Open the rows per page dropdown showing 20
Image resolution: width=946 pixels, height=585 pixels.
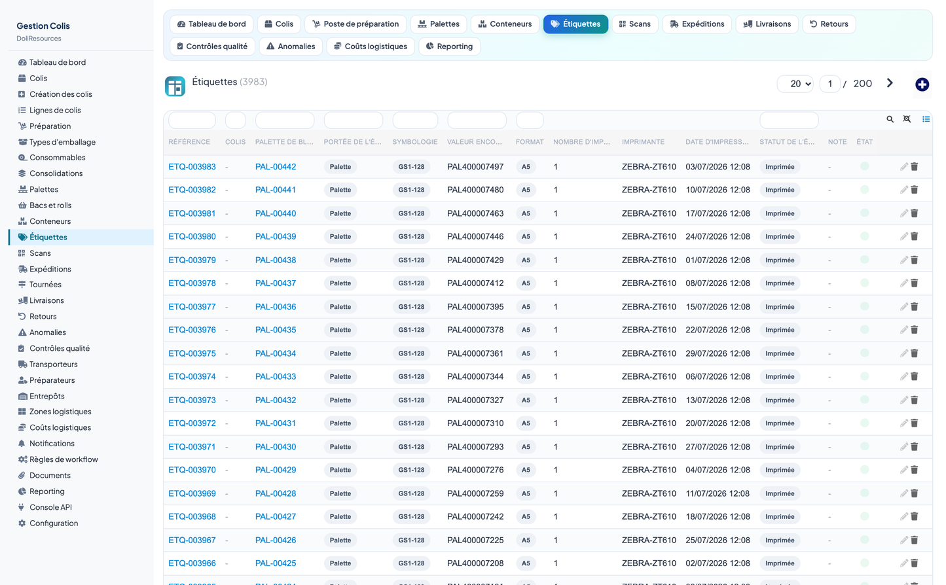pos(795,84)
